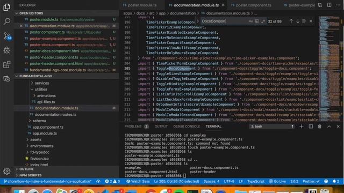The image size is (344, 193).
Task: Open changes compare icon in editor toolbar
Action: coord(320,5)
